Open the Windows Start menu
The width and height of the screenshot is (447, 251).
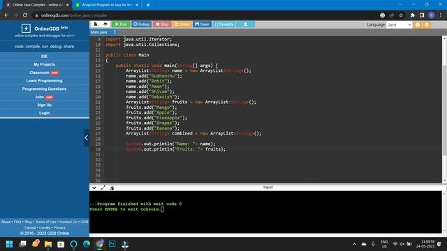pos(9,244)
